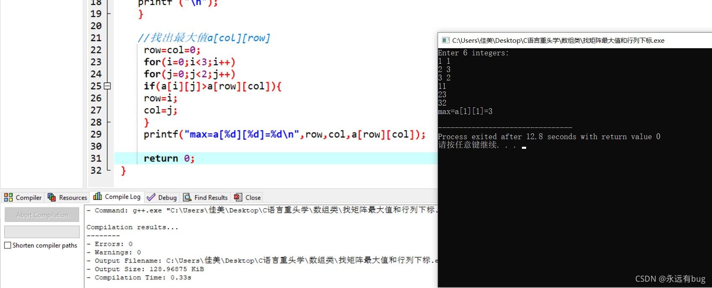Click the 'row=i;' statement

click(x=161, y=98)
